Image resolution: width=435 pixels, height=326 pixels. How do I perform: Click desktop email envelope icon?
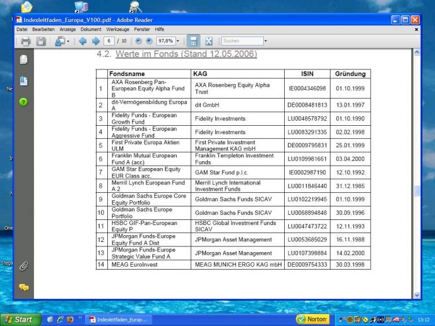click(x=27, y=7)
